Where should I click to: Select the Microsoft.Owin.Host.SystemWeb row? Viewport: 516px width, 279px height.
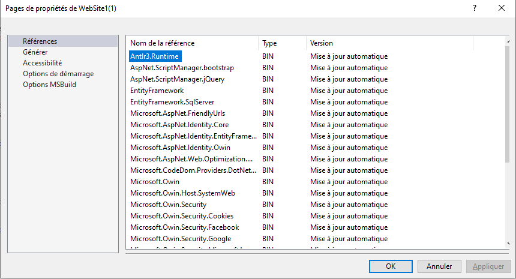point(182,193)
